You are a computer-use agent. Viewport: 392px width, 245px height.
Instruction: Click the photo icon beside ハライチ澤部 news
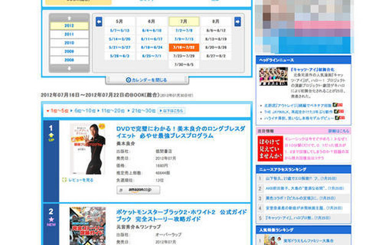point(341,118)
